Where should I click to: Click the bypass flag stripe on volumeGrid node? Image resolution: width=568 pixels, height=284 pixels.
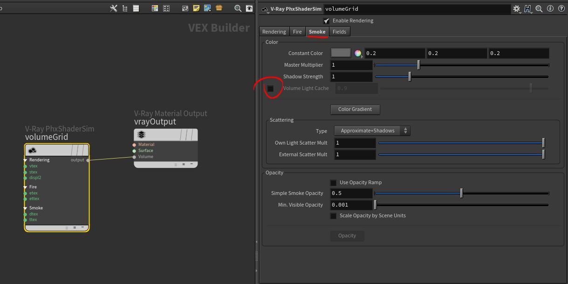(x=74, y=150)
